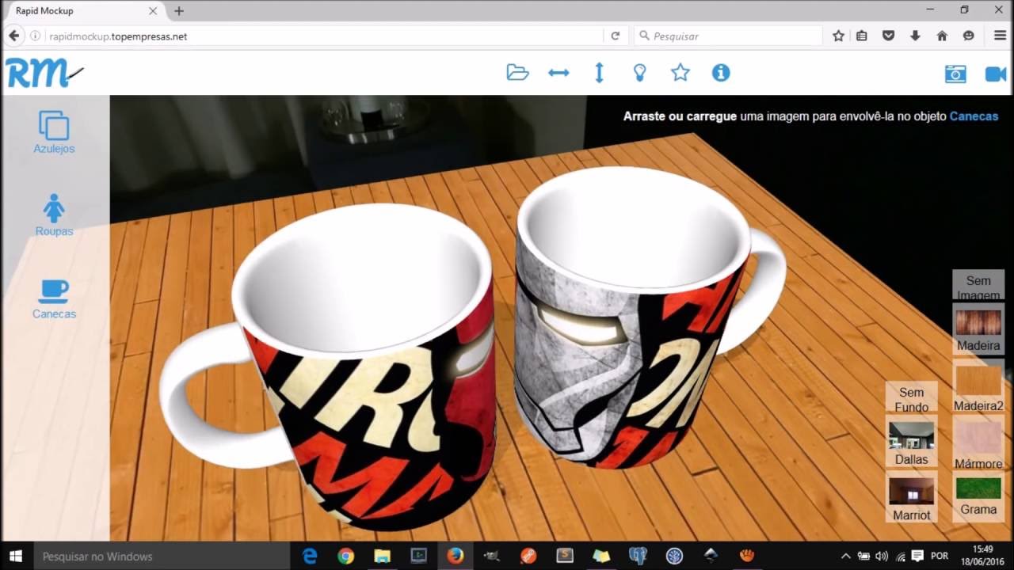Apply Mármore marble texture

978,445
